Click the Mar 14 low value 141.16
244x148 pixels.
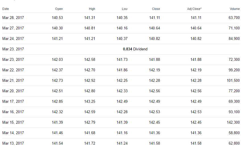[122, 133]
